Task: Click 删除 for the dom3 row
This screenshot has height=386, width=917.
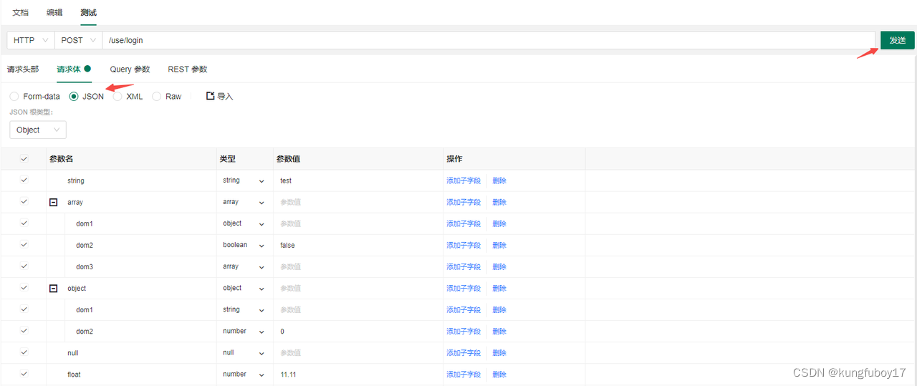Action: click(x=499, y=266)
